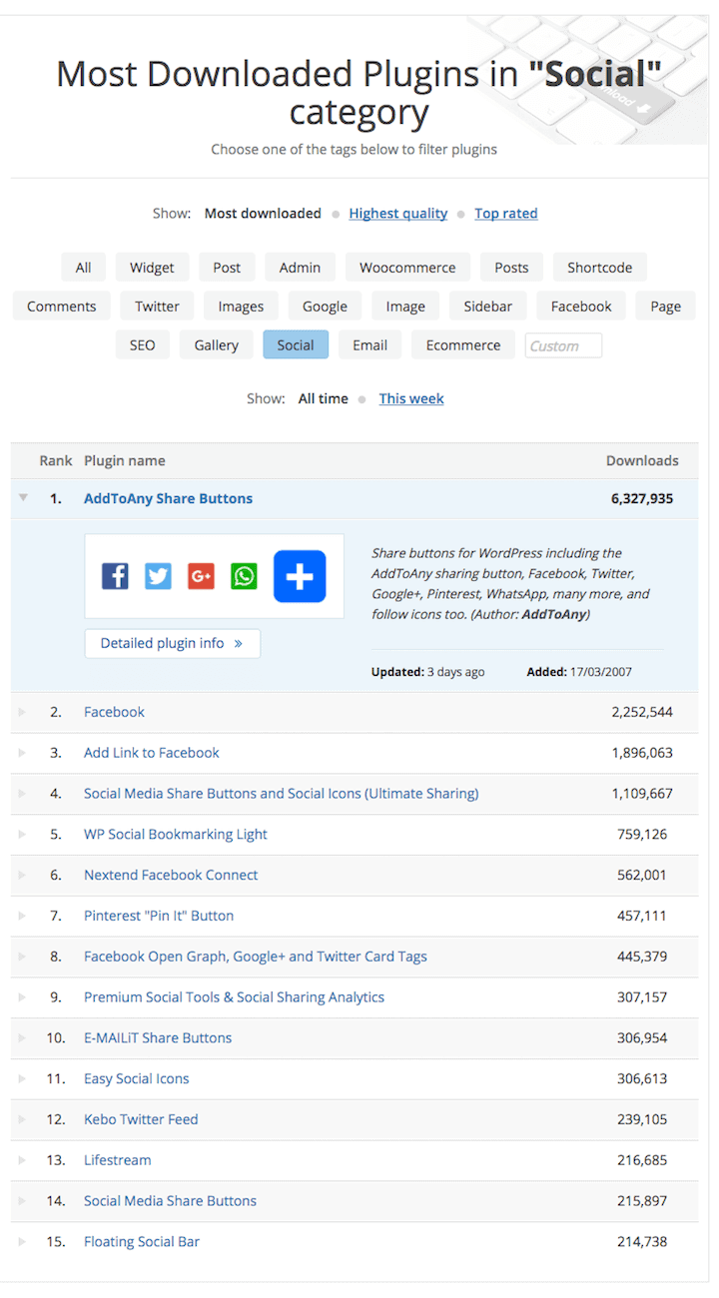Select the Widget tag filter
Image resolution: width=719 pixels, height=1298 pixels.
point(152,268)
